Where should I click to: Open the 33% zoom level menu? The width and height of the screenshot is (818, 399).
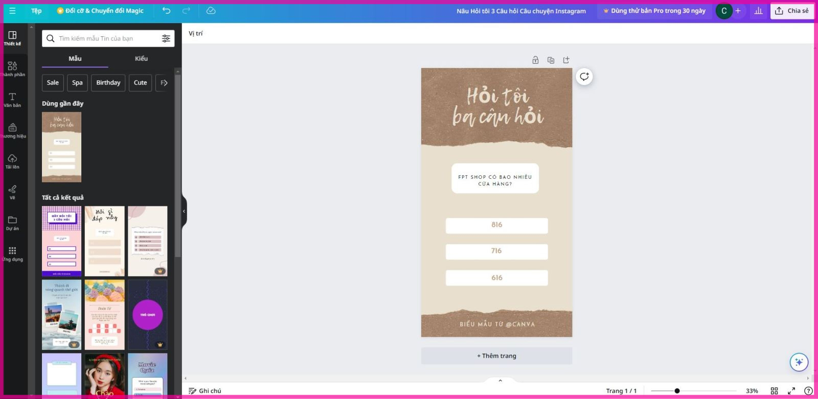(x=752, y=391)
